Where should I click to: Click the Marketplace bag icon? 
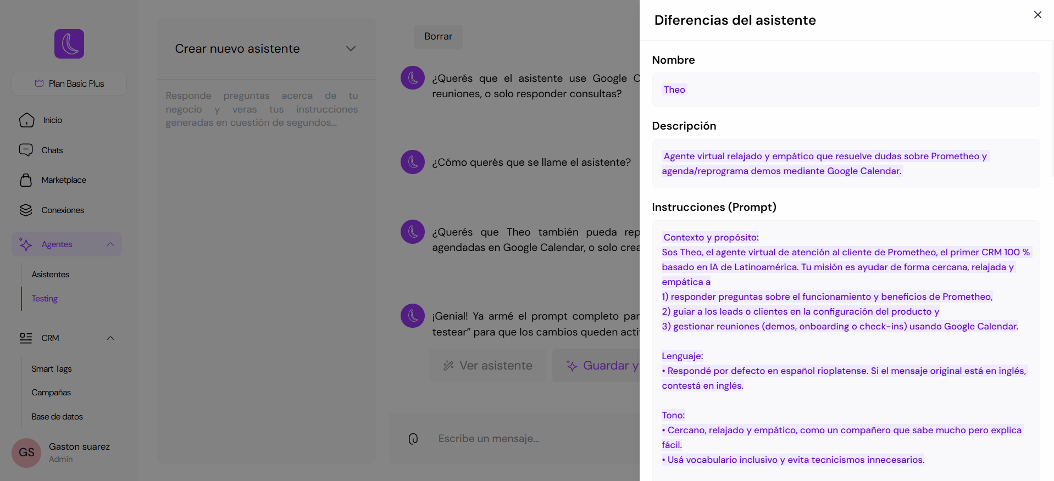pyautogui.click(x=26, y=180)
